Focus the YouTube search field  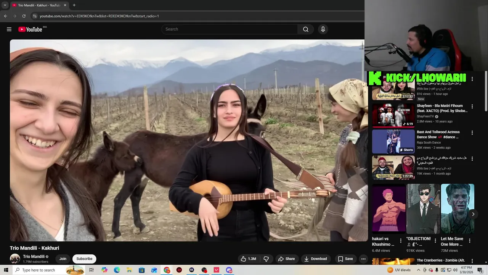pos(230,29)
